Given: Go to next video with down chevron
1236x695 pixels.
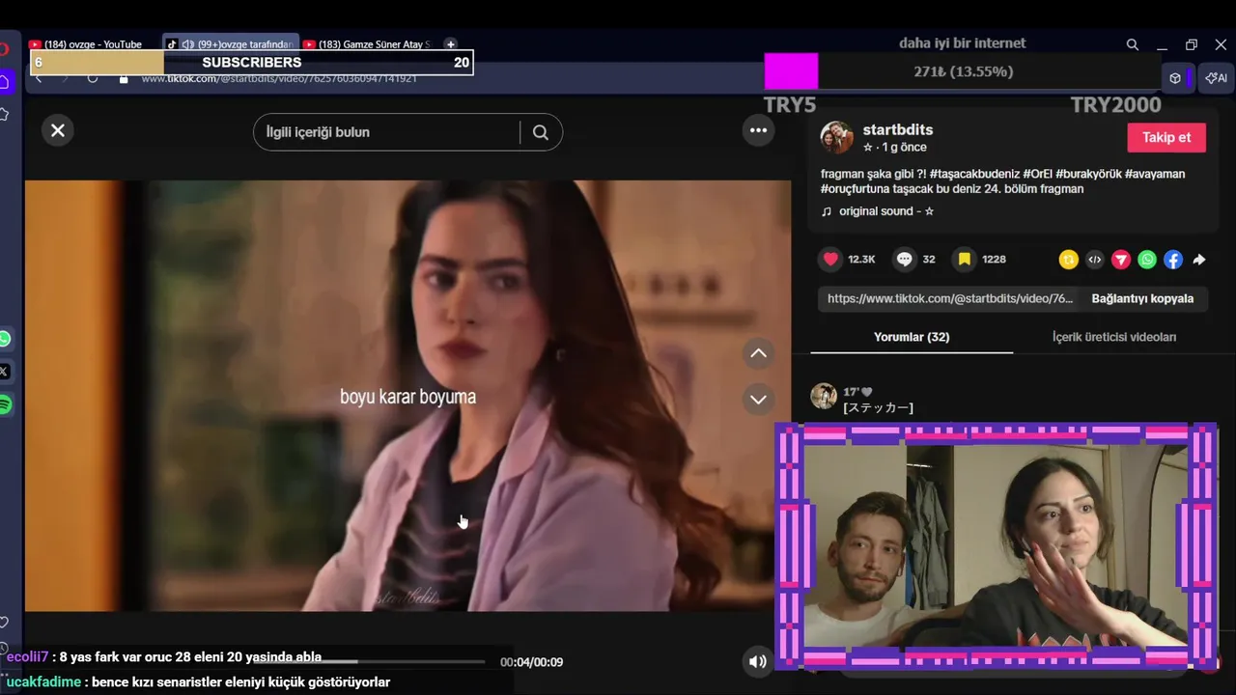Looking at the screenshot, I should [x=758, y=400].
